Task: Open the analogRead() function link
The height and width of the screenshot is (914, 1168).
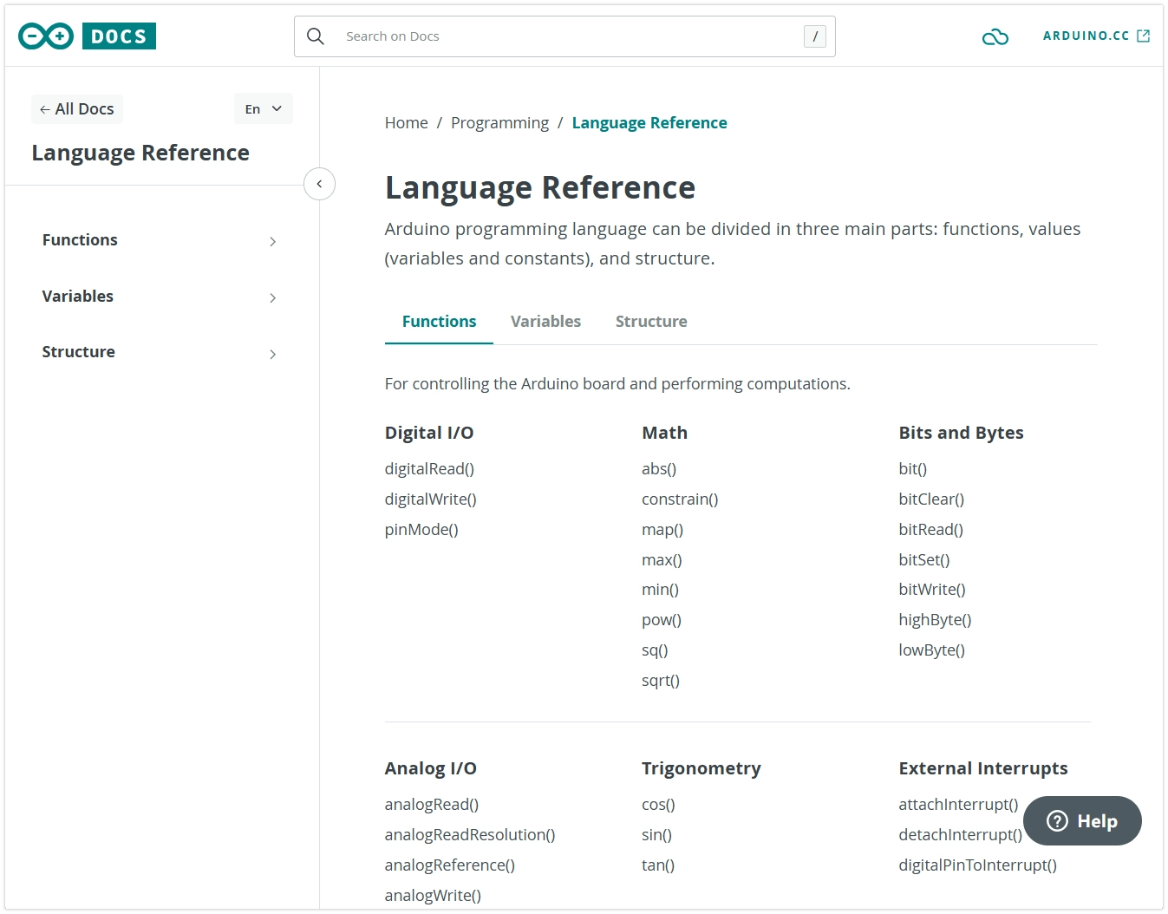Action: [431, 805]
